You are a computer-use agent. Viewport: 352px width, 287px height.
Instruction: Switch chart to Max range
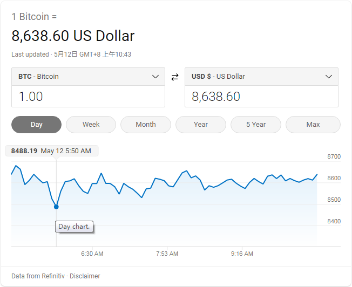(x=313, y=125)
